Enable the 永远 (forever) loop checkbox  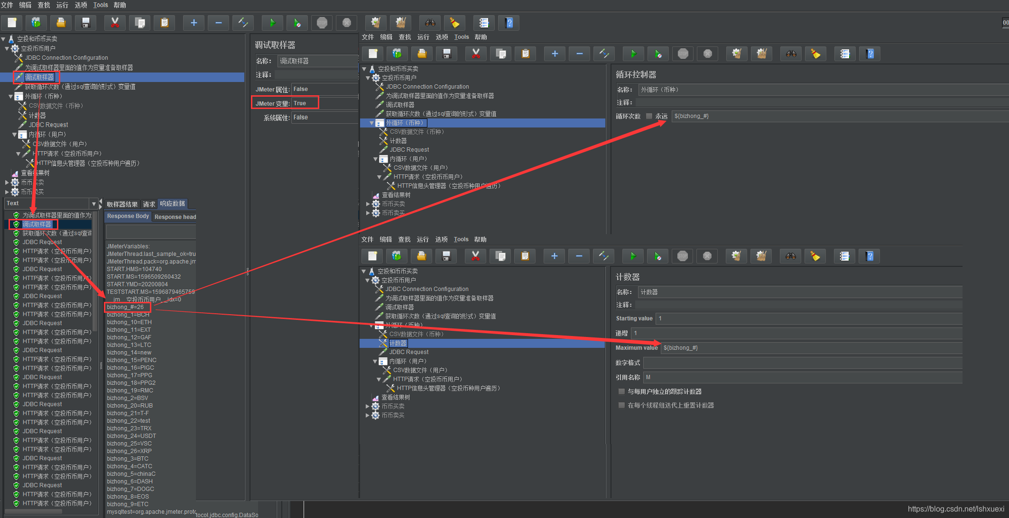pos(649,116)
